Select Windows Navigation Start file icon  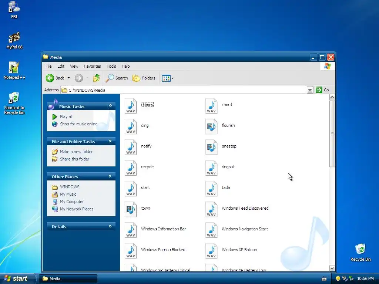coord(211,230)
